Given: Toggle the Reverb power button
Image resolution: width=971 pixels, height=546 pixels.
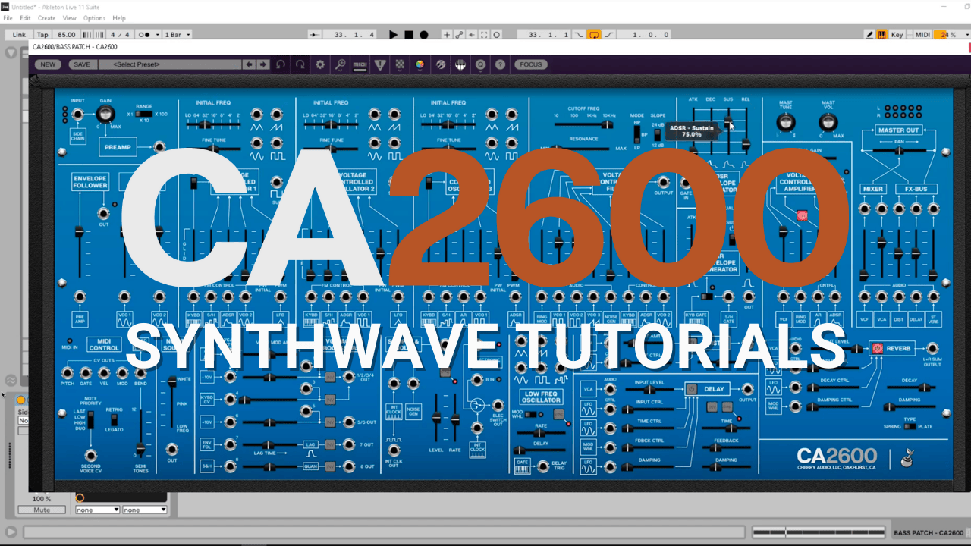Looking at the screenshot, I should tap(878, 349).
